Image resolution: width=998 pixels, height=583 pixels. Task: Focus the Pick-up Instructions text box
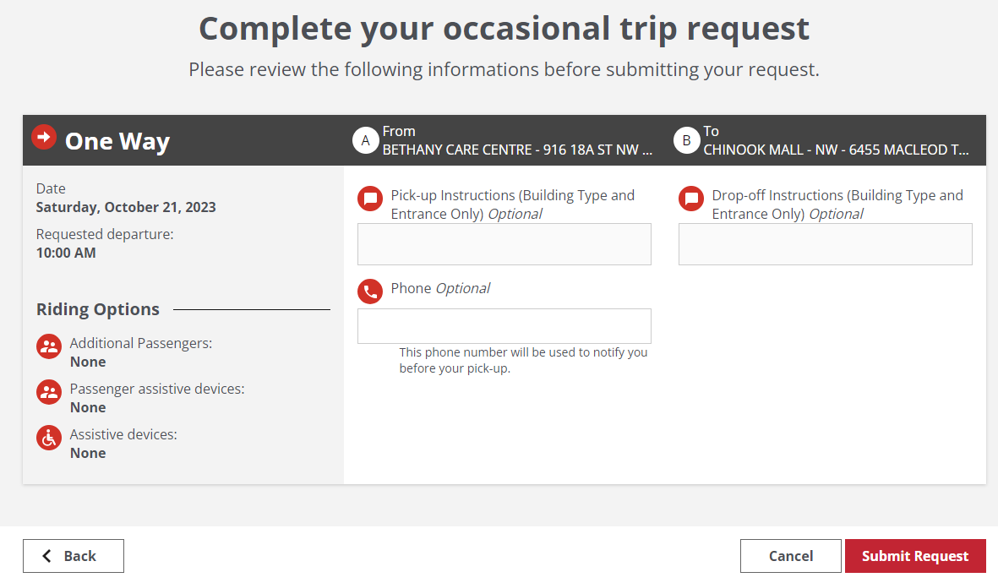point(504,244)
